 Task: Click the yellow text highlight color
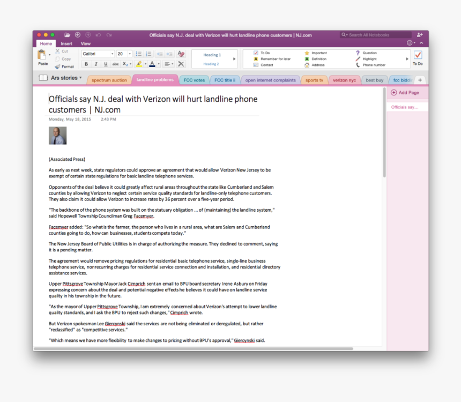tap(138, 64)
